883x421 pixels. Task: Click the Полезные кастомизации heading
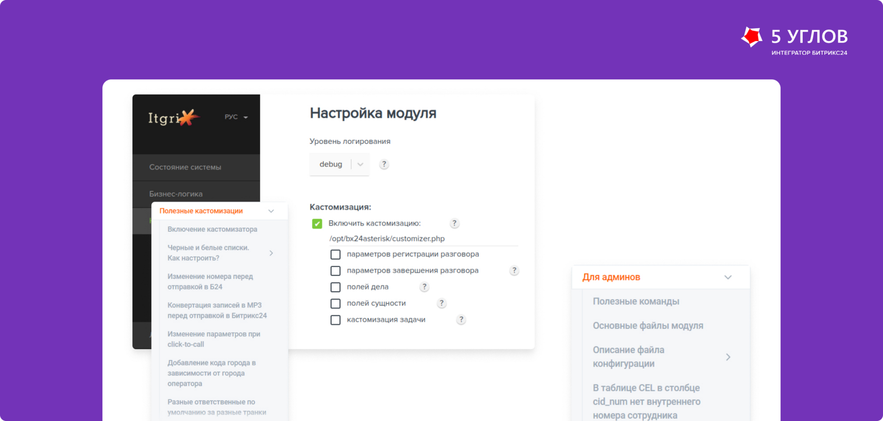[x=201, y=211]
